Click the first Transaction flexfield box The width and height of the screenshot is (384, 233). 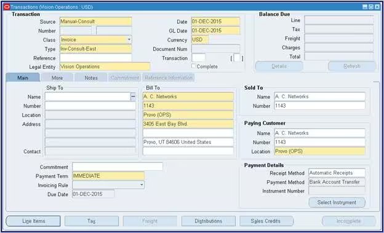coord(198,58)
